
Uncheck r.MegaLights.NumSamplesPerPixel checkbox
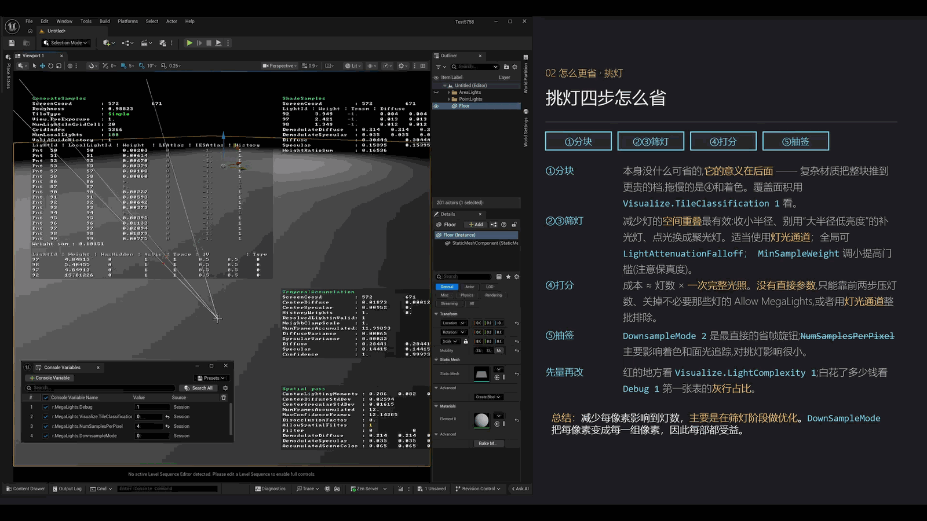click(x=46, y=426)
